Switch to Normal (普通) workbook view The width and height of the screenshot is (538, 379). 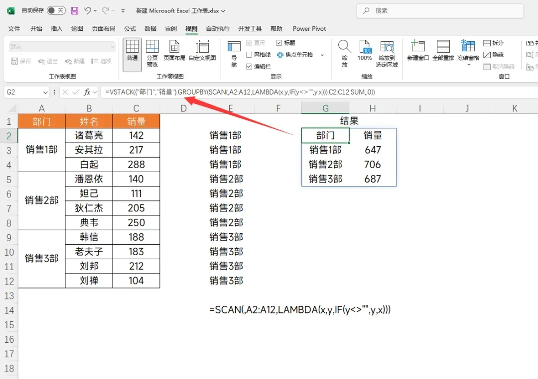132,55
